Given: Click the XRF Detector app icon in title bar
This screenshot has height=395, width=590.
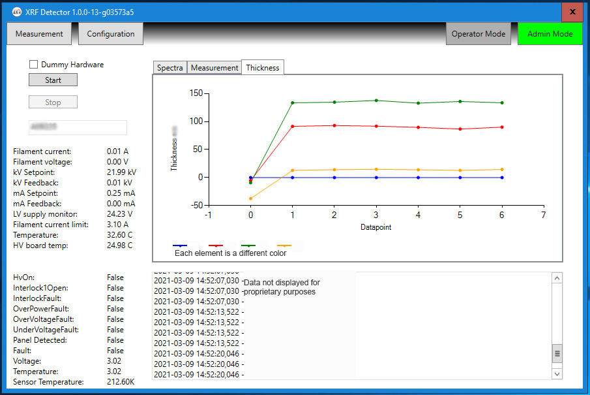Looking at the screenshot, I should coord(17,12).
